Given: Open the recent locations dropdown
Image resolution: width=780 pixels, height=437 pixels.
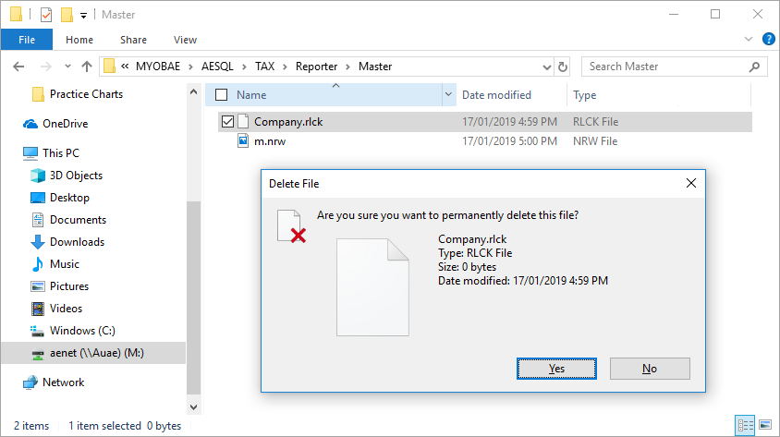Looking at the screenshot, I should pyautogui.click(x=67, y=67).
